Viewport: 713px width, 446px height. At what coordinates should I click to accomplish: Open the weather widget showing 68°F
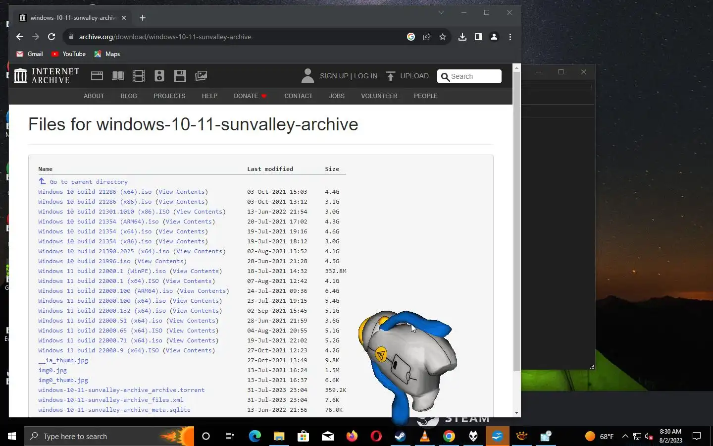point(599,436)
